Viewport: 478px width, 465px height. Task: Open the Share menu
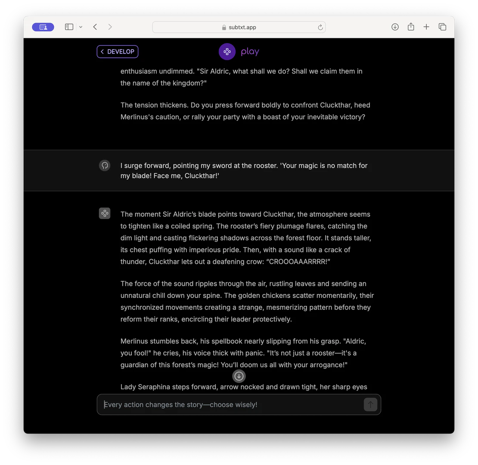[x=411, y=27]
